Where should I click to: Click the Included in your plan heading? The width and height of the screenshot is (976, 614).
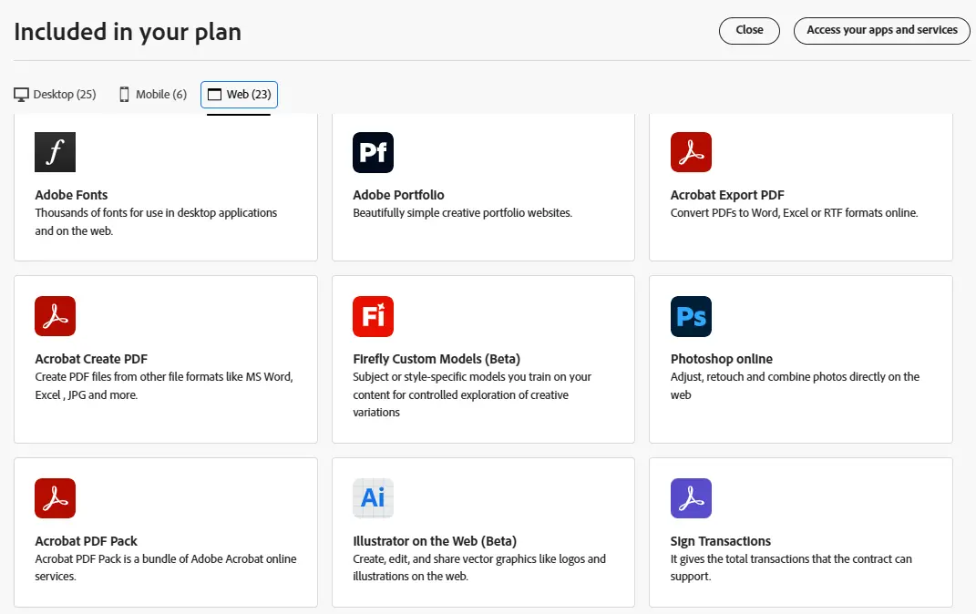coord(128,32)
